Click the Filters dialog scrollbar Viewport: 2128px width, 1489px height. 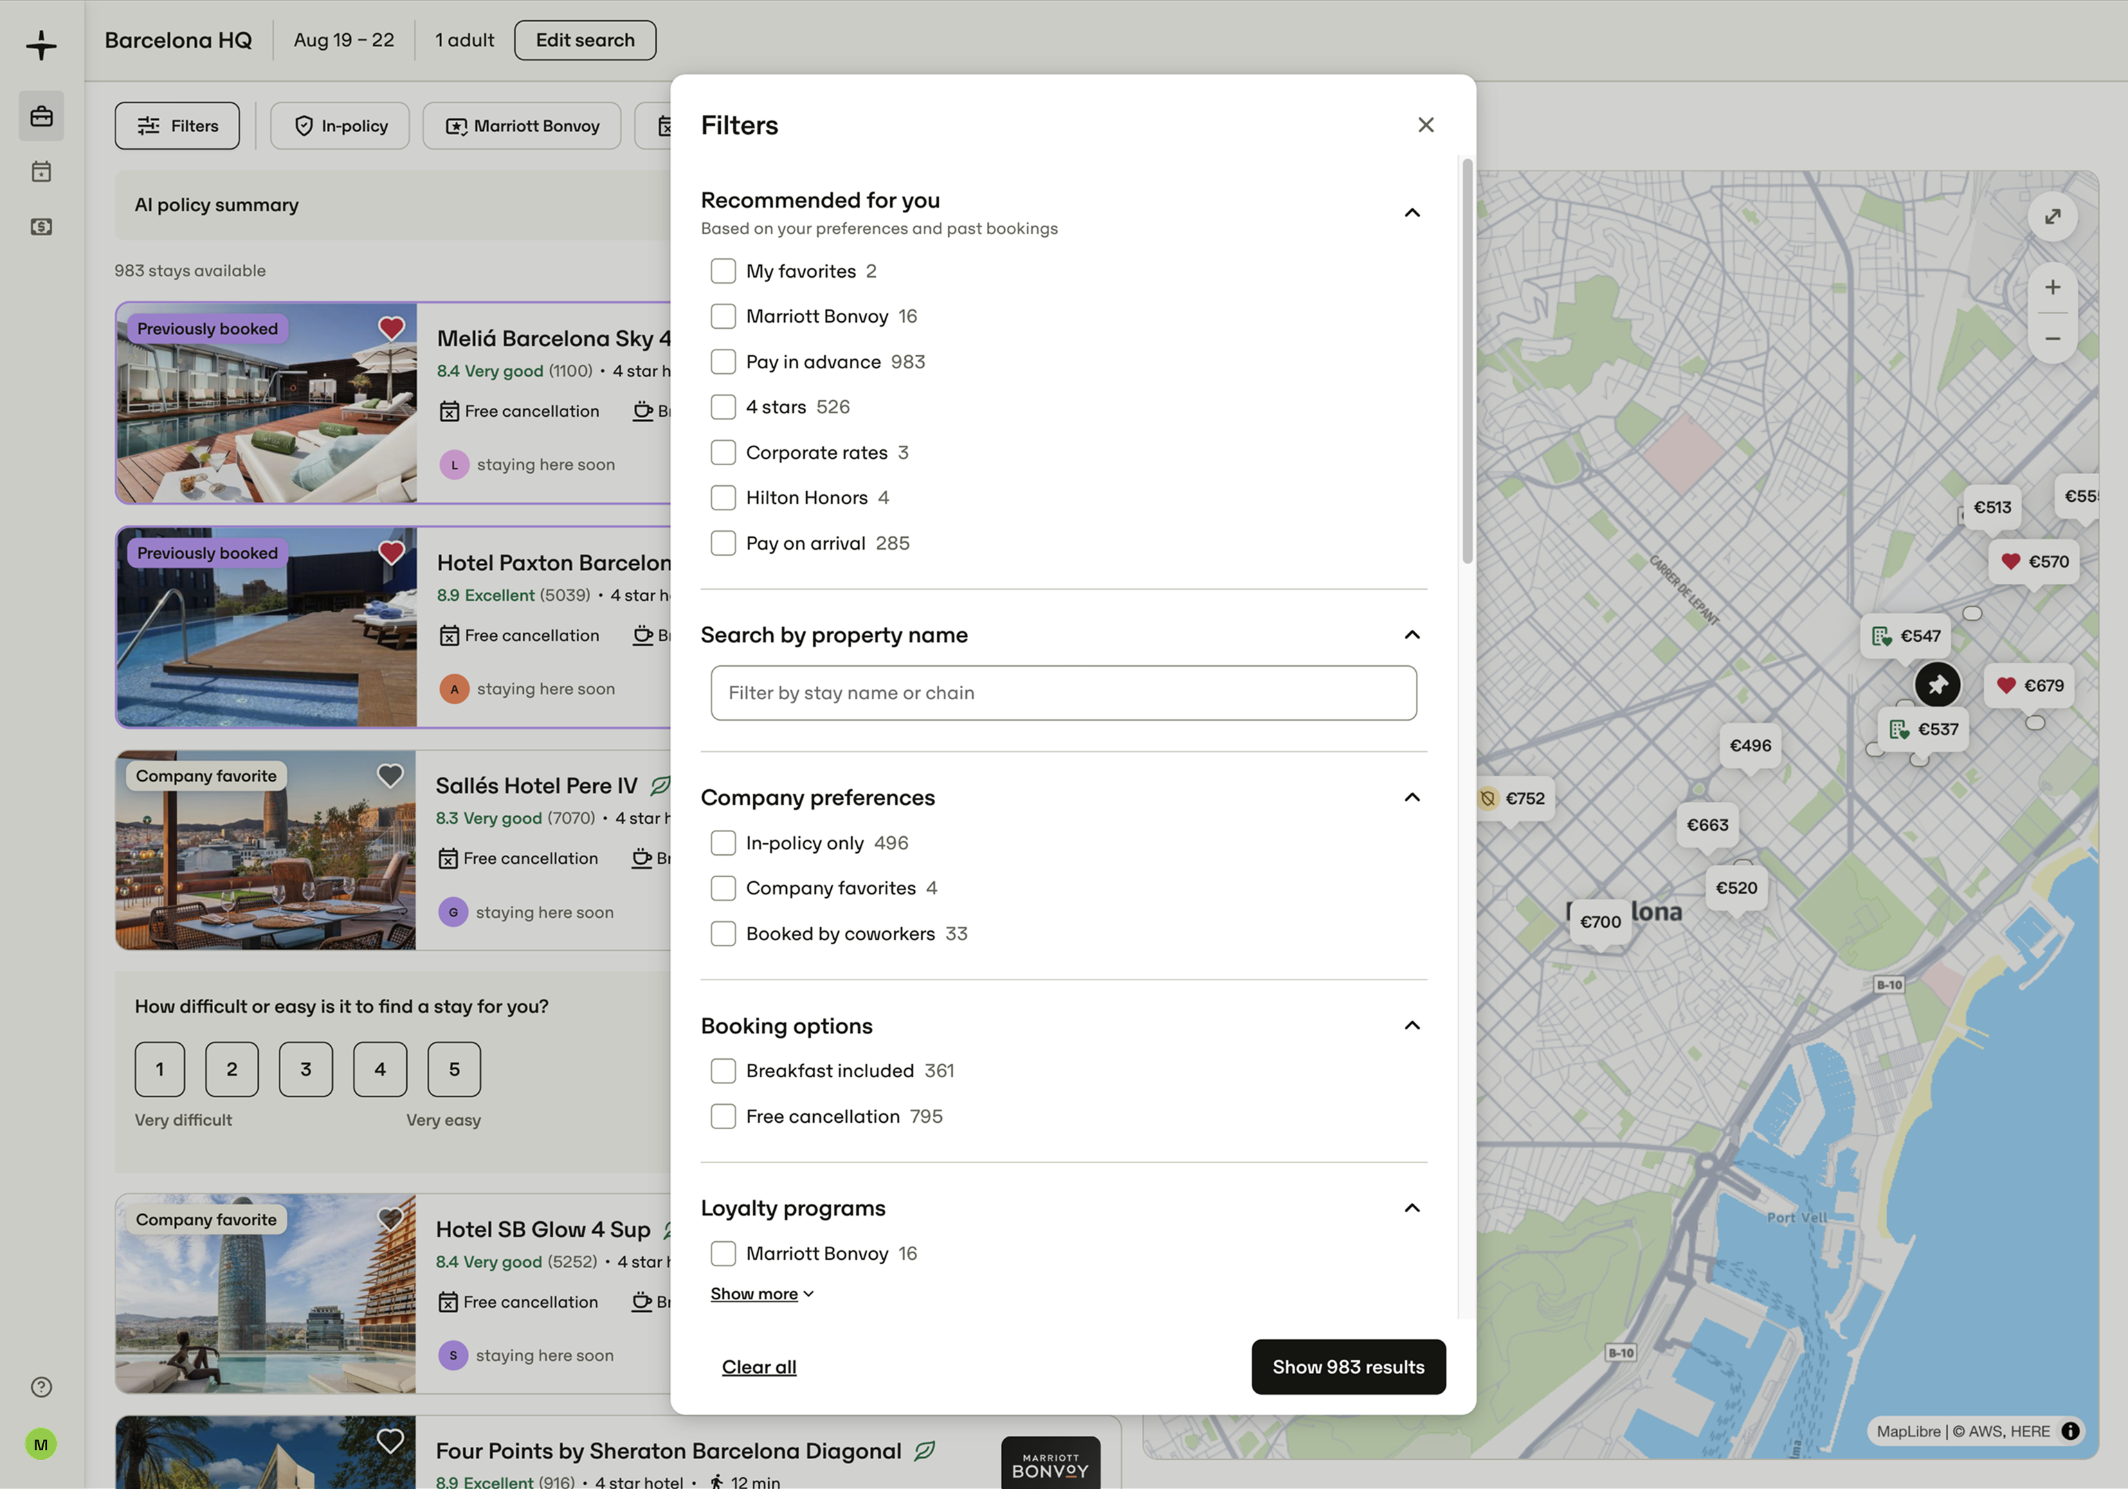[x=1467, y=361]
